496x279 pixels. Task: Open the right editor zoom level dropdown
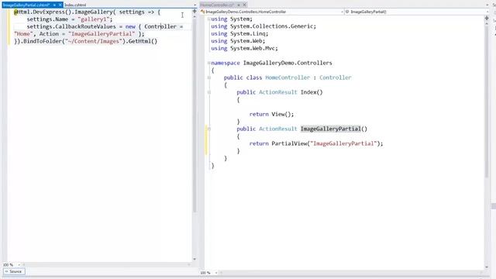click(208, 273)
